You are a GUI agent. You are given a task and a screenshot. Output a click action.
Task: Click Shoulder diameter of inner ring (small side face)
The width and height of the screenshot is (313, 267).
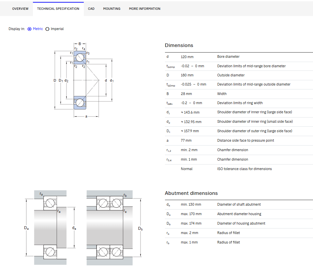255,122
